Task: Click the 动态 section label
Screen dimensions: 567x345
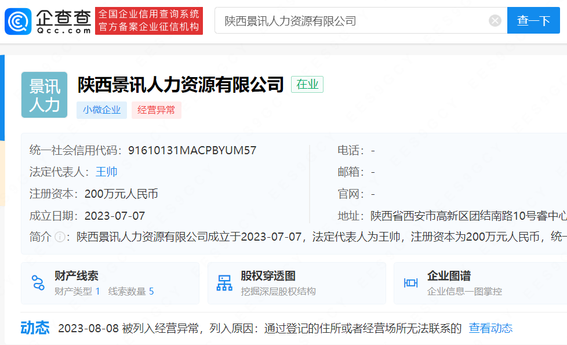Action: click(35, 328)
